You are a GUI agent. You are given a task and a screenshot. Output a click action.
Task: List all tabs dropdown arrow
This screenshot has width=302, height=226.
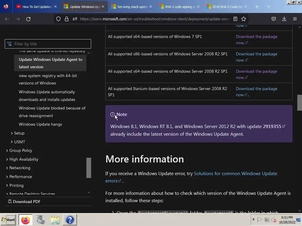pos(269,7)
